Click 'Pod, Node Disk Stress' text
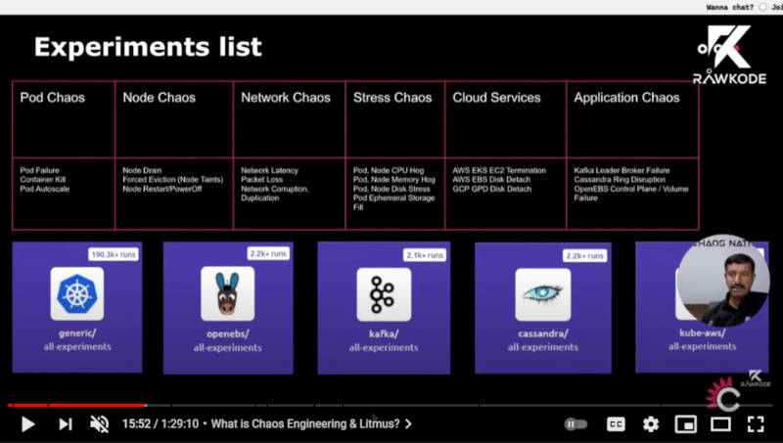Image resolution: width=783 pixels, height=443 pixels. pos(391,189)
